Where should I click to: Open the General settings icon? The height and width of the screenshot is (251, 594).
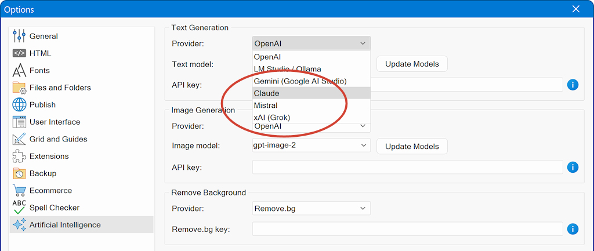19,37
